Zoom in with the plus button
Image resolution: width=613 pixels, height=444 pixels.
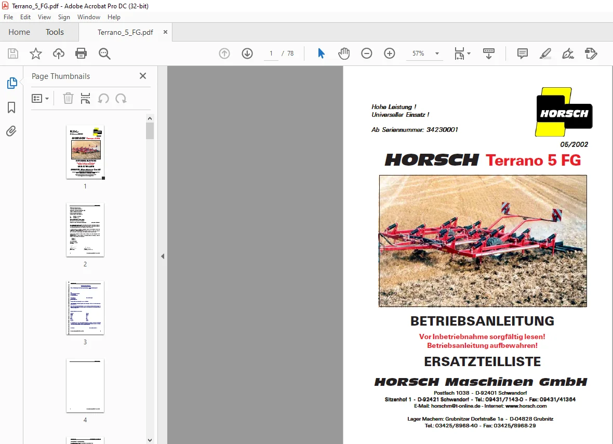[390, 53]
